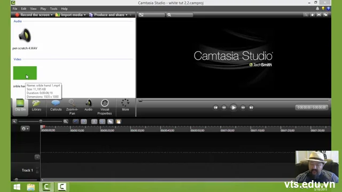Add a new track with plus button
This screenshot has height=192, width=342.
tap(37, 157)
